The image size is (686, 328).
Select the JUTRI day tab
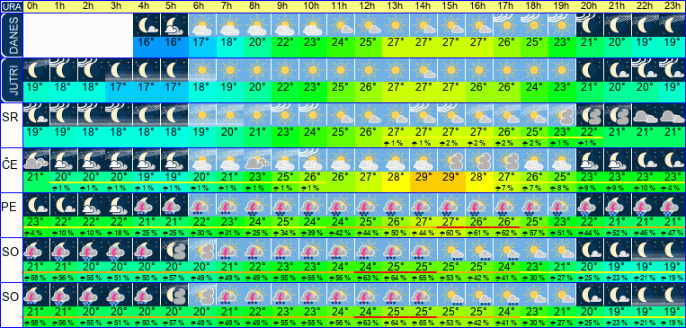click(x=12, y=81)
